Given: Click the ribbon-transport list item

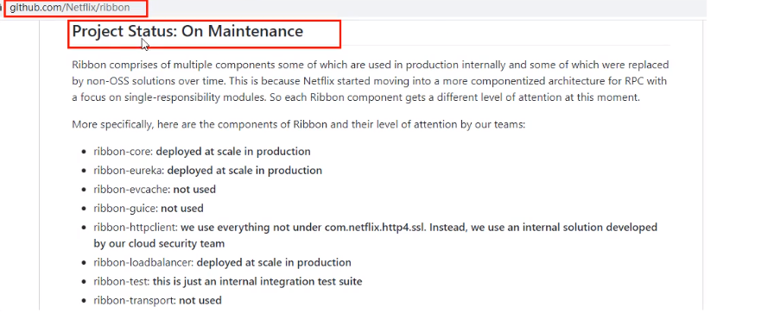Looking at the screenshot, I should point(157,300).
